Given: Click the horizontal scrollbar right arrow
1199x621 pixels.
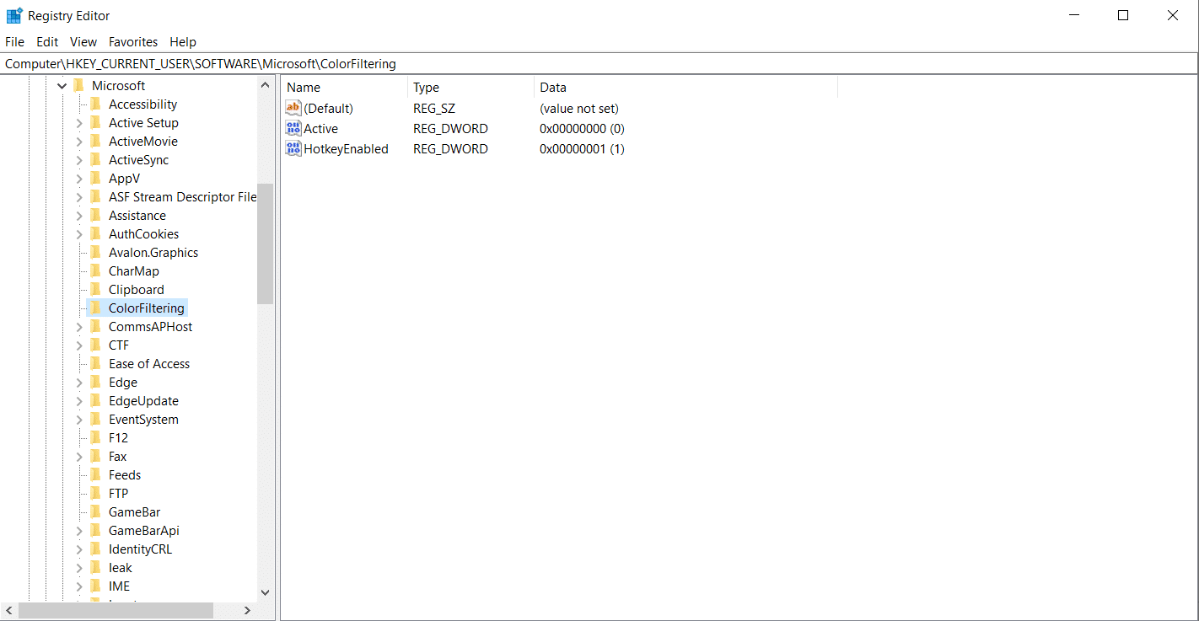Looking at the screenshot, I should click(x=247, y=610).
